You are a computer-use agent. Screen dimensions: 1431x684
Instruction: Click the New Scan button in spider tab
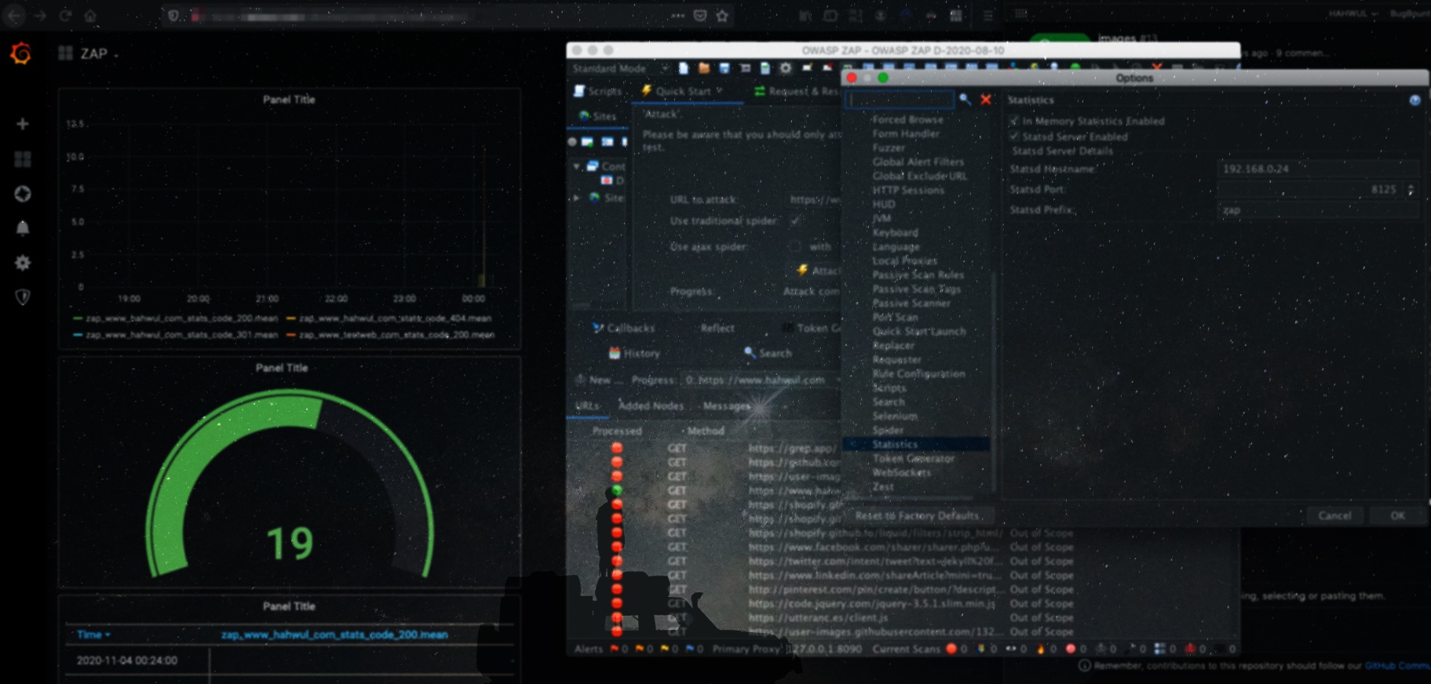(600, 380)
